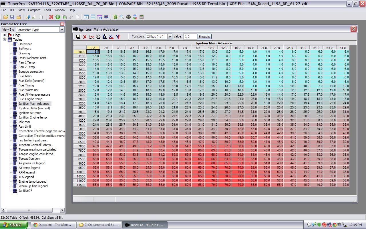Click row header 1000 in table
The width and height of the screenshot is (366, 229).
pyautogui.click(x=80, y=52)
